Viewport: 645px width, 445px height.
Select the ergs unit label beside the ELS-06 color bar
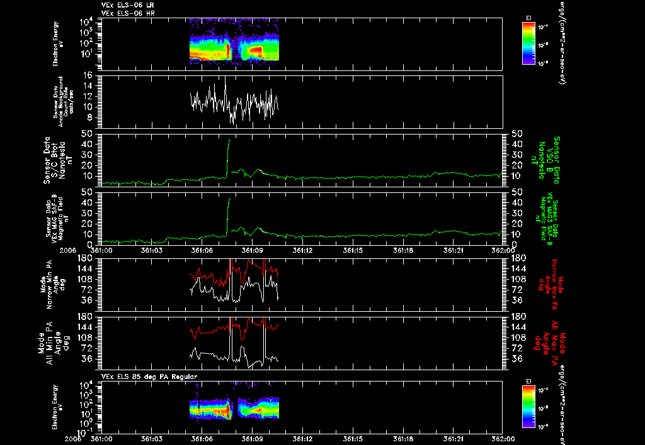pyautogui.click(x=561, y=42)
